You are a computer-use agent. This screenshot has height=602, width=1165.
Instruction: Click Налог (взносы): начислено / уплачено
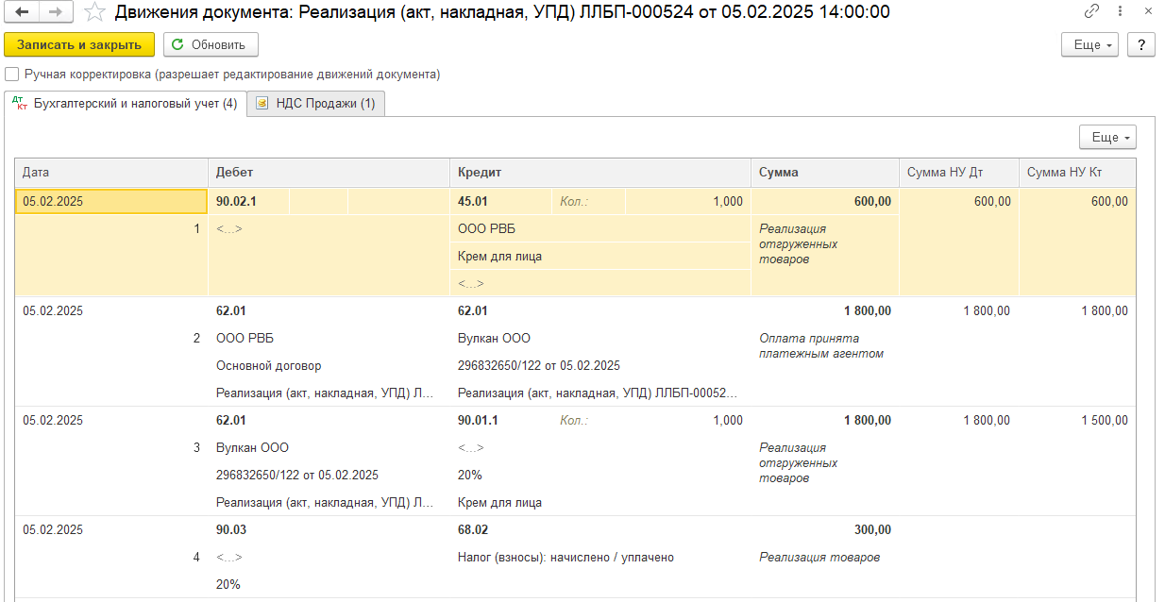(x=566, y=557)
